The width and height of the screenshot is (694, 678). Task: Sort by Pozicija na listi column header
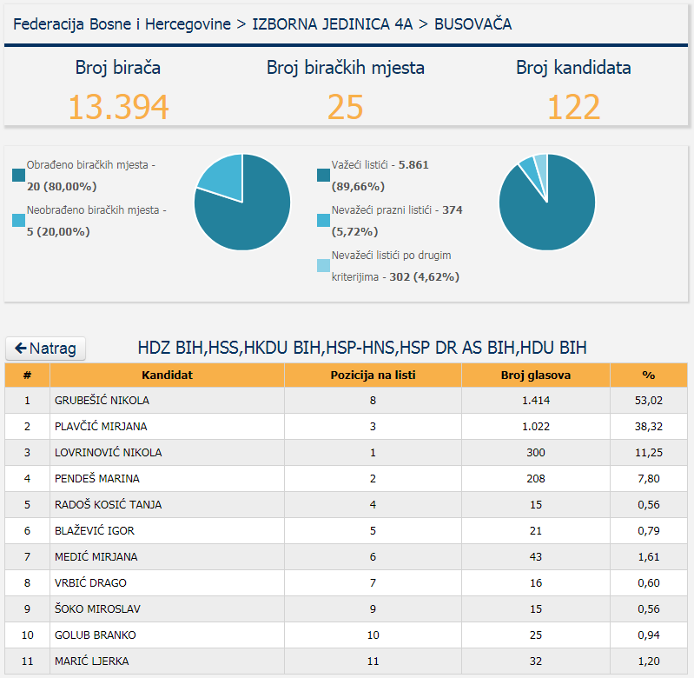pyautogui.click(x=373, y=375)
